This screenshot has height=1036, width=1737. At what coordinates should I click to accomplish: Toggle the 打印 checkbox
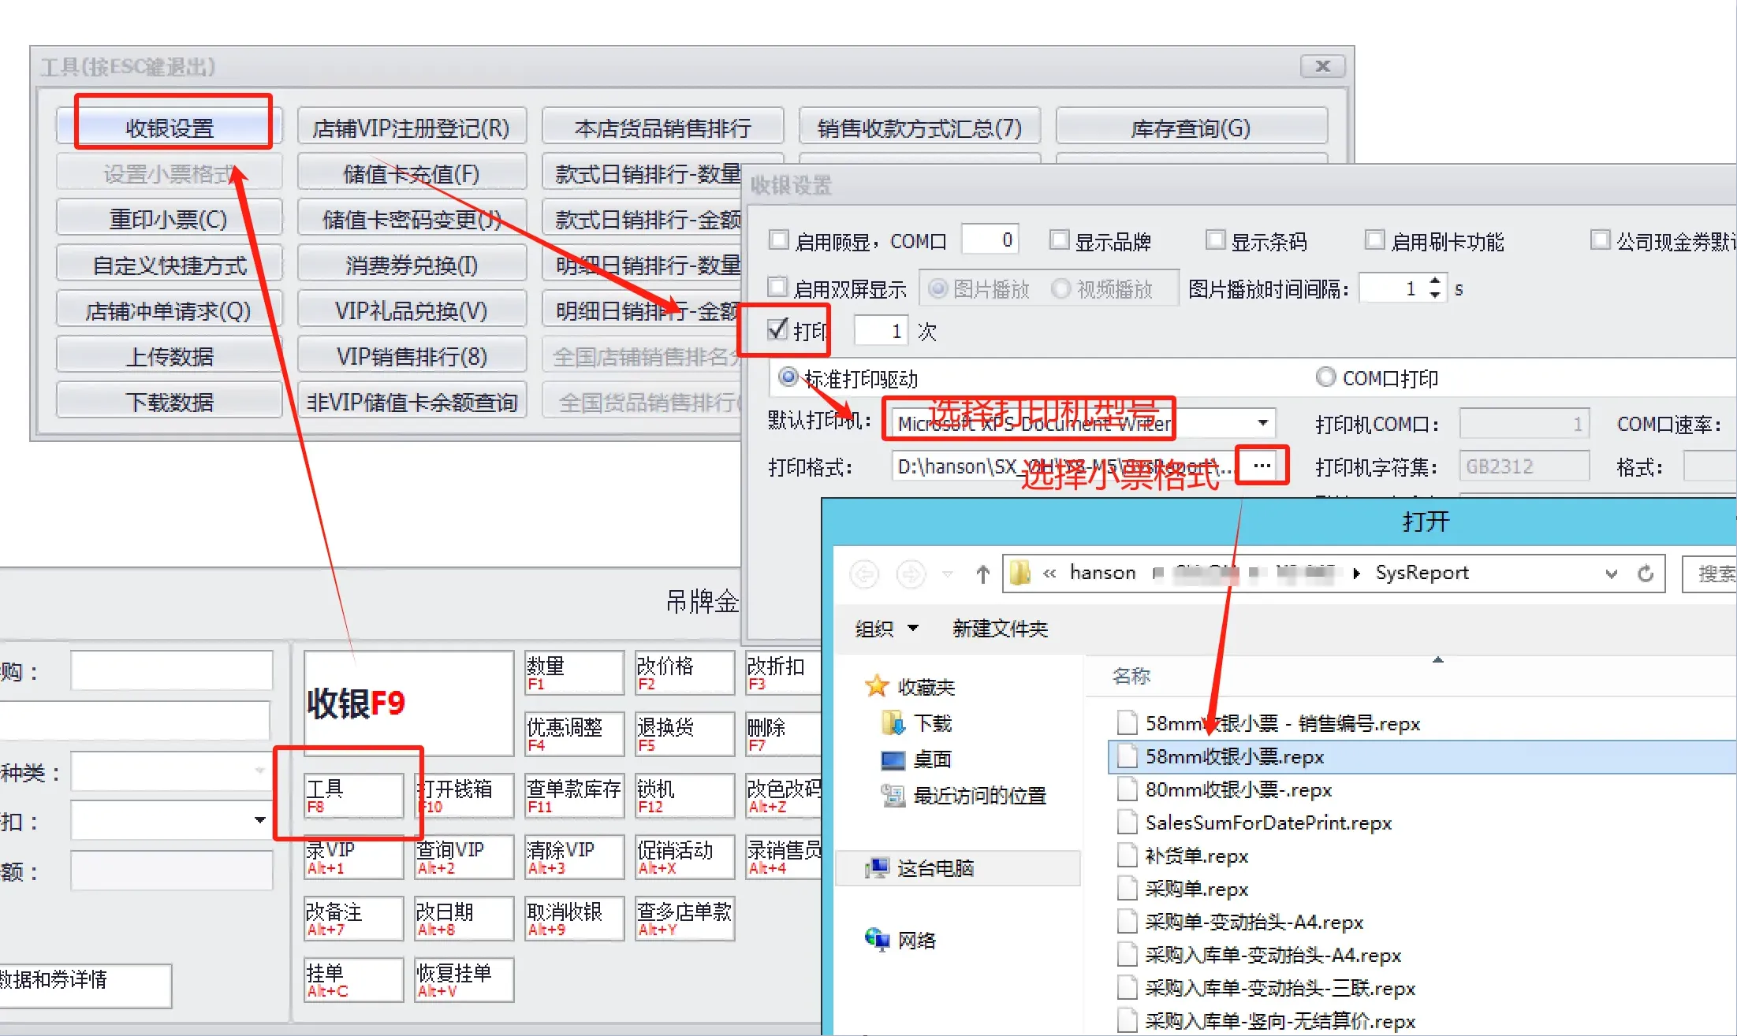[777, 329]
